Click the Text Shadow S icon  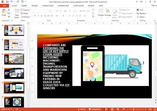45,16
